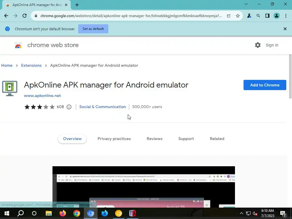Screen dimensions: 292x219
Task: Click the address bar URL
Action: [131, 16]
